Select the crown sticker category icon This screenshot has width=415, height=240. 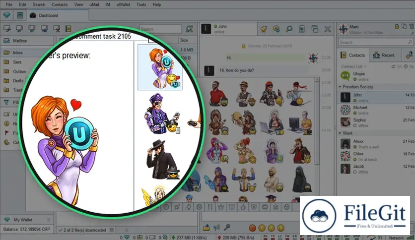221,207
